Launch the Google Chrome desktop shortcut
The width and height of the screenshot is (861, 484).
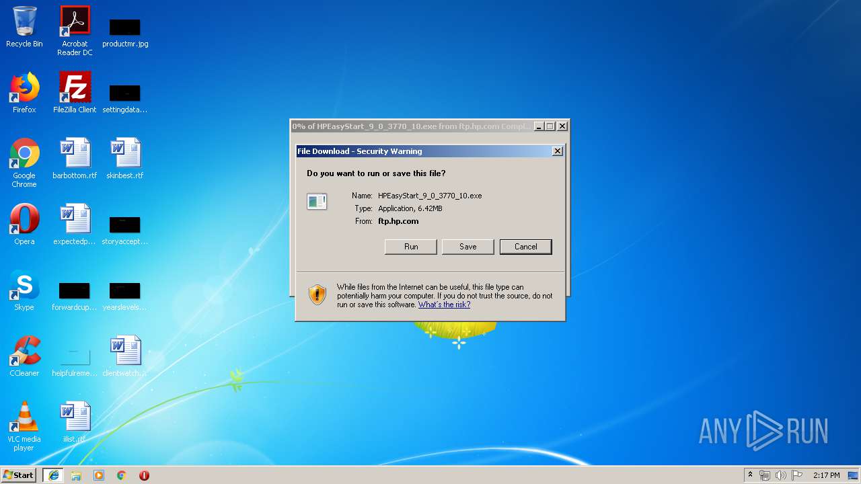(x=24, y=163)
